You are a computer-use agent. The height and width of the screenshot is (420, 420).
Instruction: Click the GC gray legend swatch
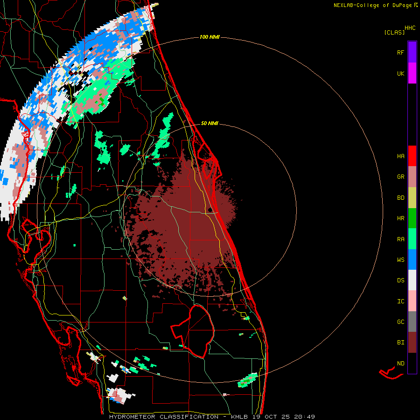tap(412, 322)
